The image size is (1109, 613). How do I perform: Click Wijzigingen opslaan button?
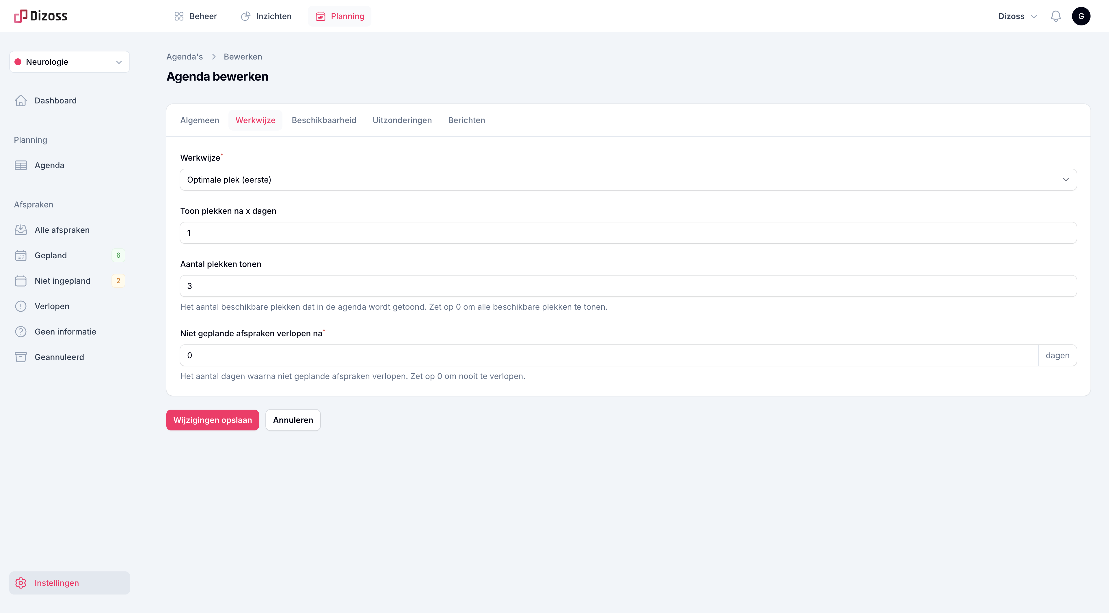[x=212, y=420]
